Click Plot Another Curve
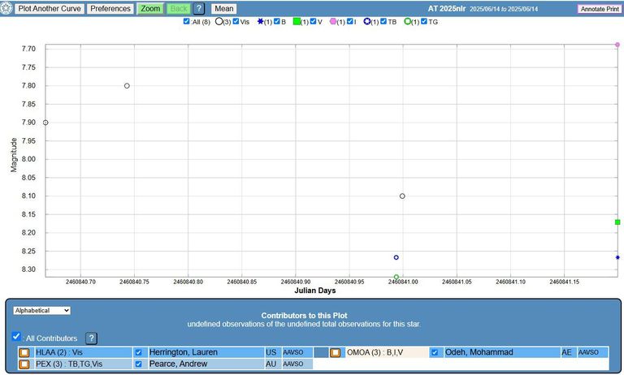 point(49,9)
